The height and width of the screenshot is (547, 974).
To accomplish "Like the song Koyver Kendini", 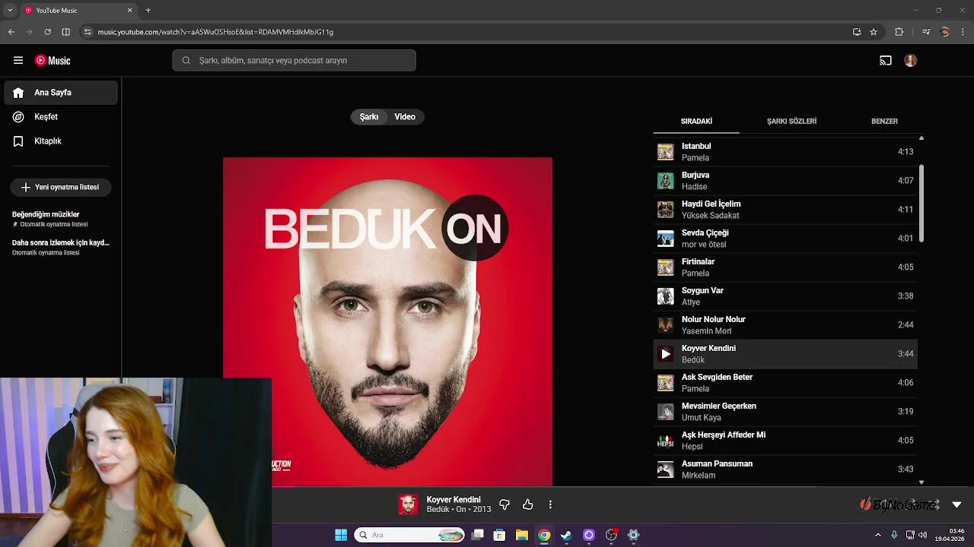I will pos(528,504).
